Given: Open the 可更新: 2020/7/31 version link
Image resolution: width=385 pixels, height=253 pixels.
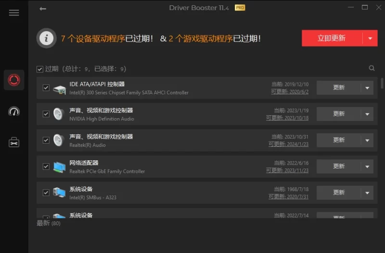Looking at the screenshot, I should 288,196.
